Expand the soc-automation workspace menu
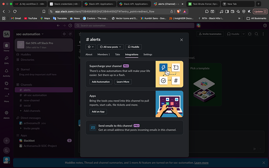The image size is (269, 168). (x=30, y=34)
